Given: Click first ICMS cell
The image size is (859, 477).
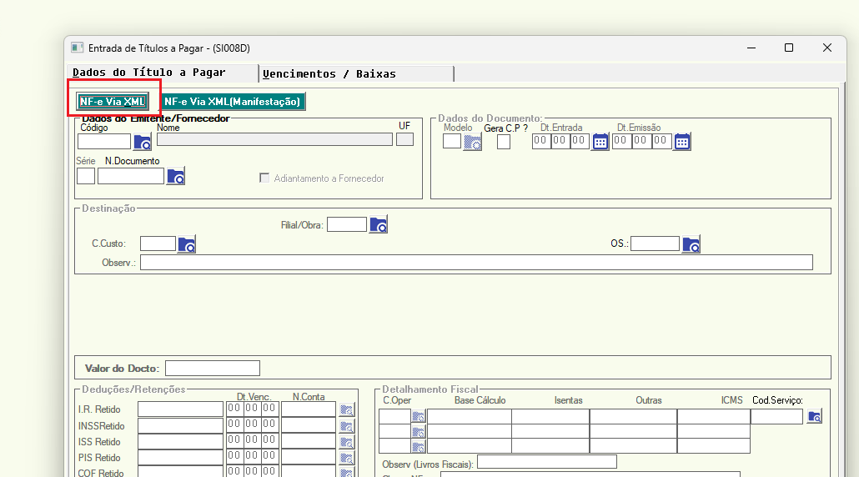Looking at the screenshot, I should click(714, 417).
